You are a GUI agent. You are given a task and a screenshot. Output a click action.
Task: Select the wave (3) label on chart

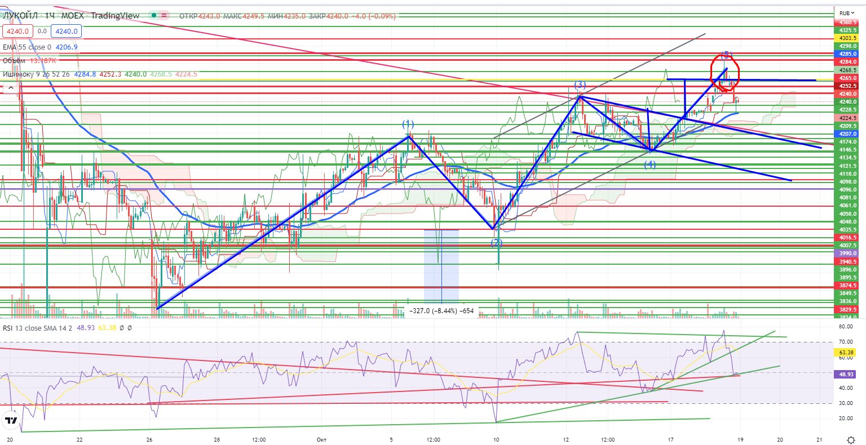click(x=580, y=85)
